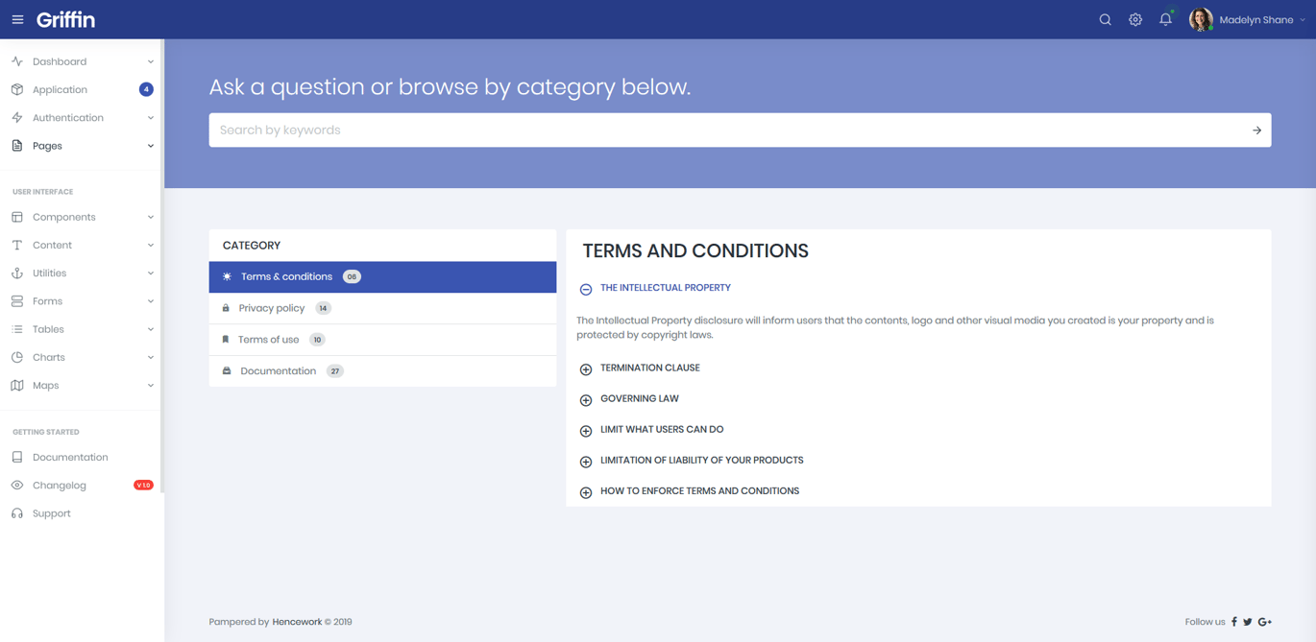Screen dimensions: 1316x642
Task: Collapse The Intellectual Property section
Action: [656, 288]
